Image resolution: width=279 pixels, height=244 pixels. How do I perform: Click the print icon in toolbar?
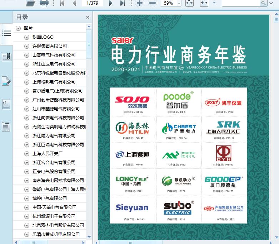pyautogui.click(x=44, y=3)
